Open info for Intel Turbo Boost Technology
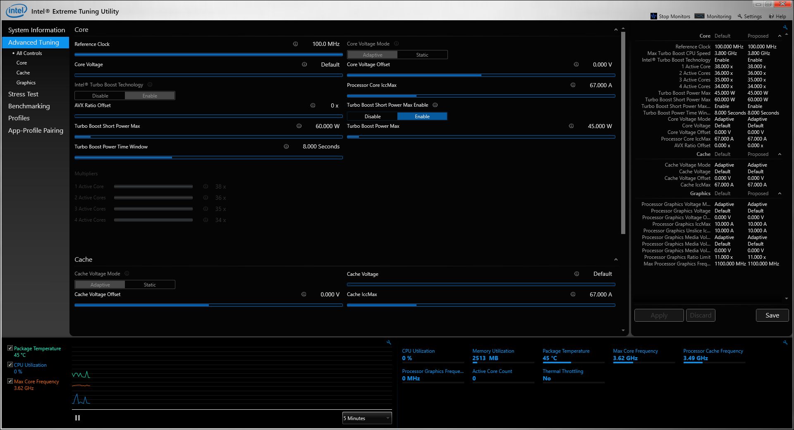Image resolution: width=794 pixels, height=430 pixels. coord(150,85)
